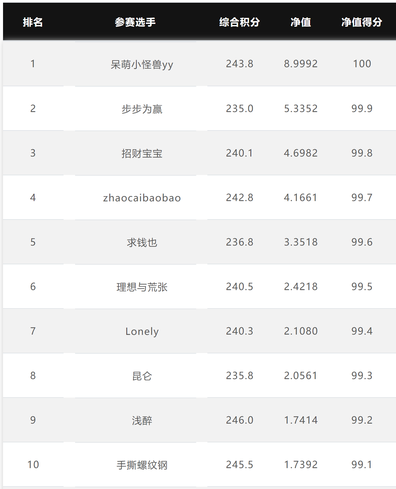Click composite score 235.0 cell
This screenshot has width=396, height=489.
coord(239,109)
